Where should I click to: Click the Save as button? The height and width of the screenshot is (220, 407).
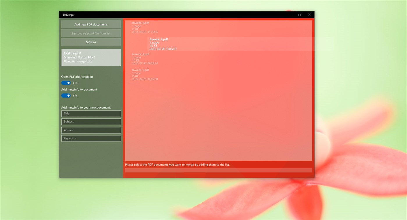pyautogui.click(x=91, y=42)
